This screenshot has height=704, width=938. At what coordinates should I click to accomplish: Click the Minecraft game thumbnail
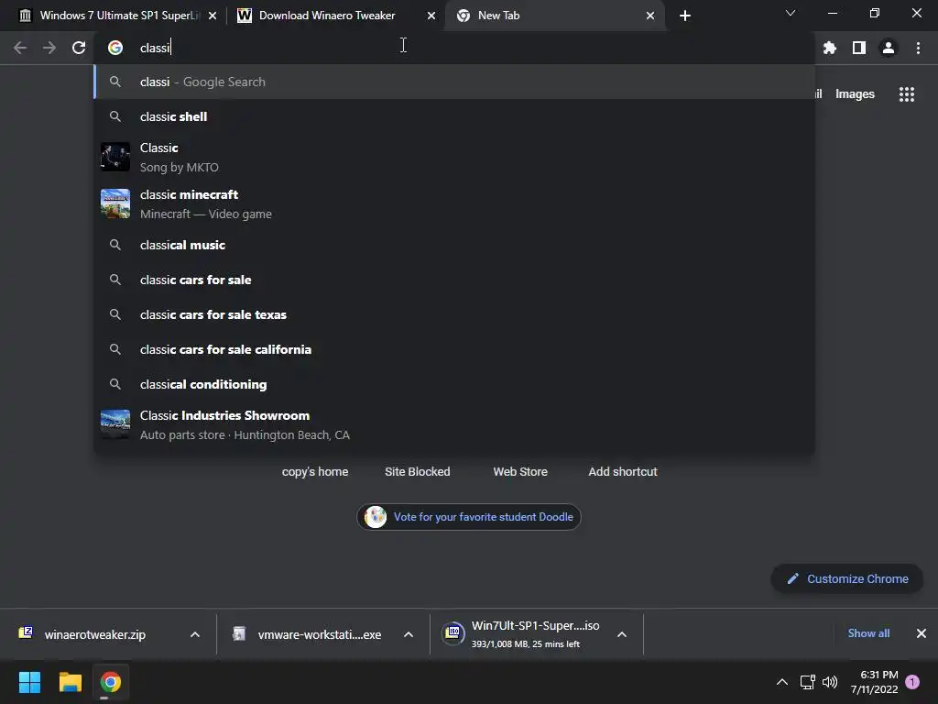click(x=115, y=204)
